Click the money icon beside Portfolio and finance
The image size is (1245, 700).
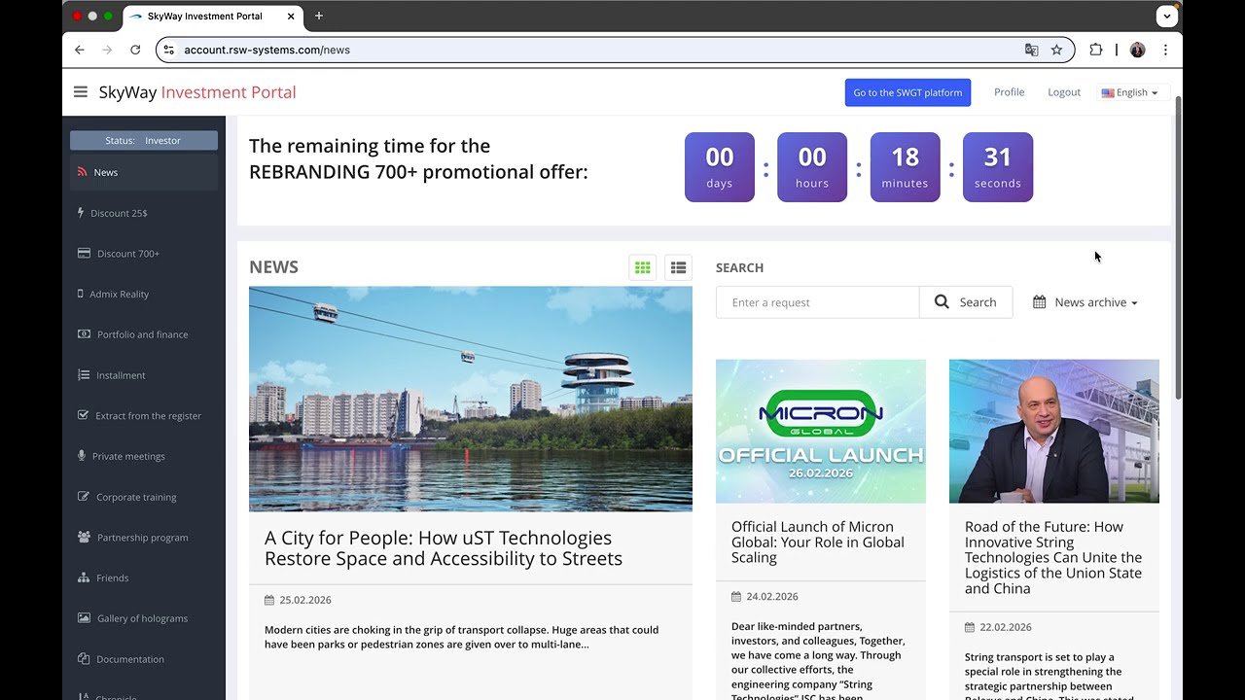(84, 334)
